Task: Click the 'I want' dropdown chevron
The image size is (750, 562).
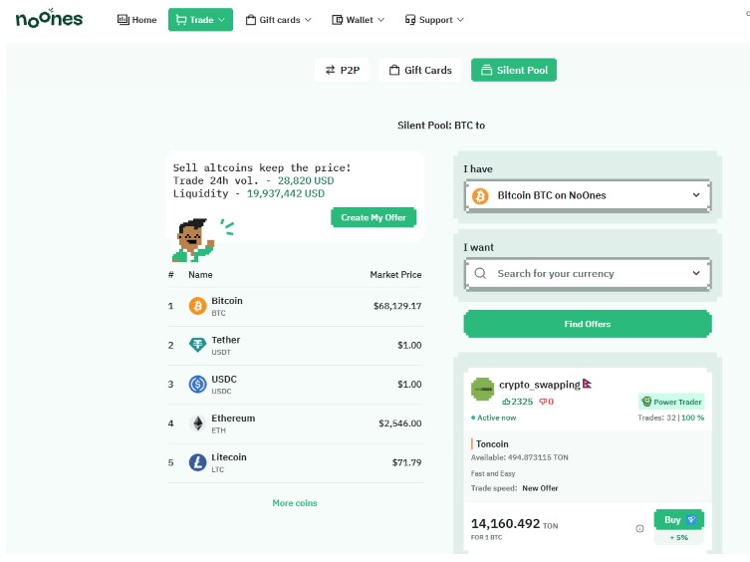Action: pyautogui.click(x=696, y=273)
